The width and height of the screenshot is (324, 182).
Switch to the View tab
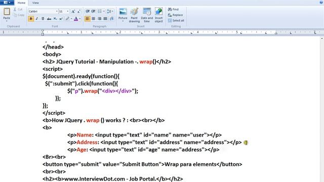point(35,3)
